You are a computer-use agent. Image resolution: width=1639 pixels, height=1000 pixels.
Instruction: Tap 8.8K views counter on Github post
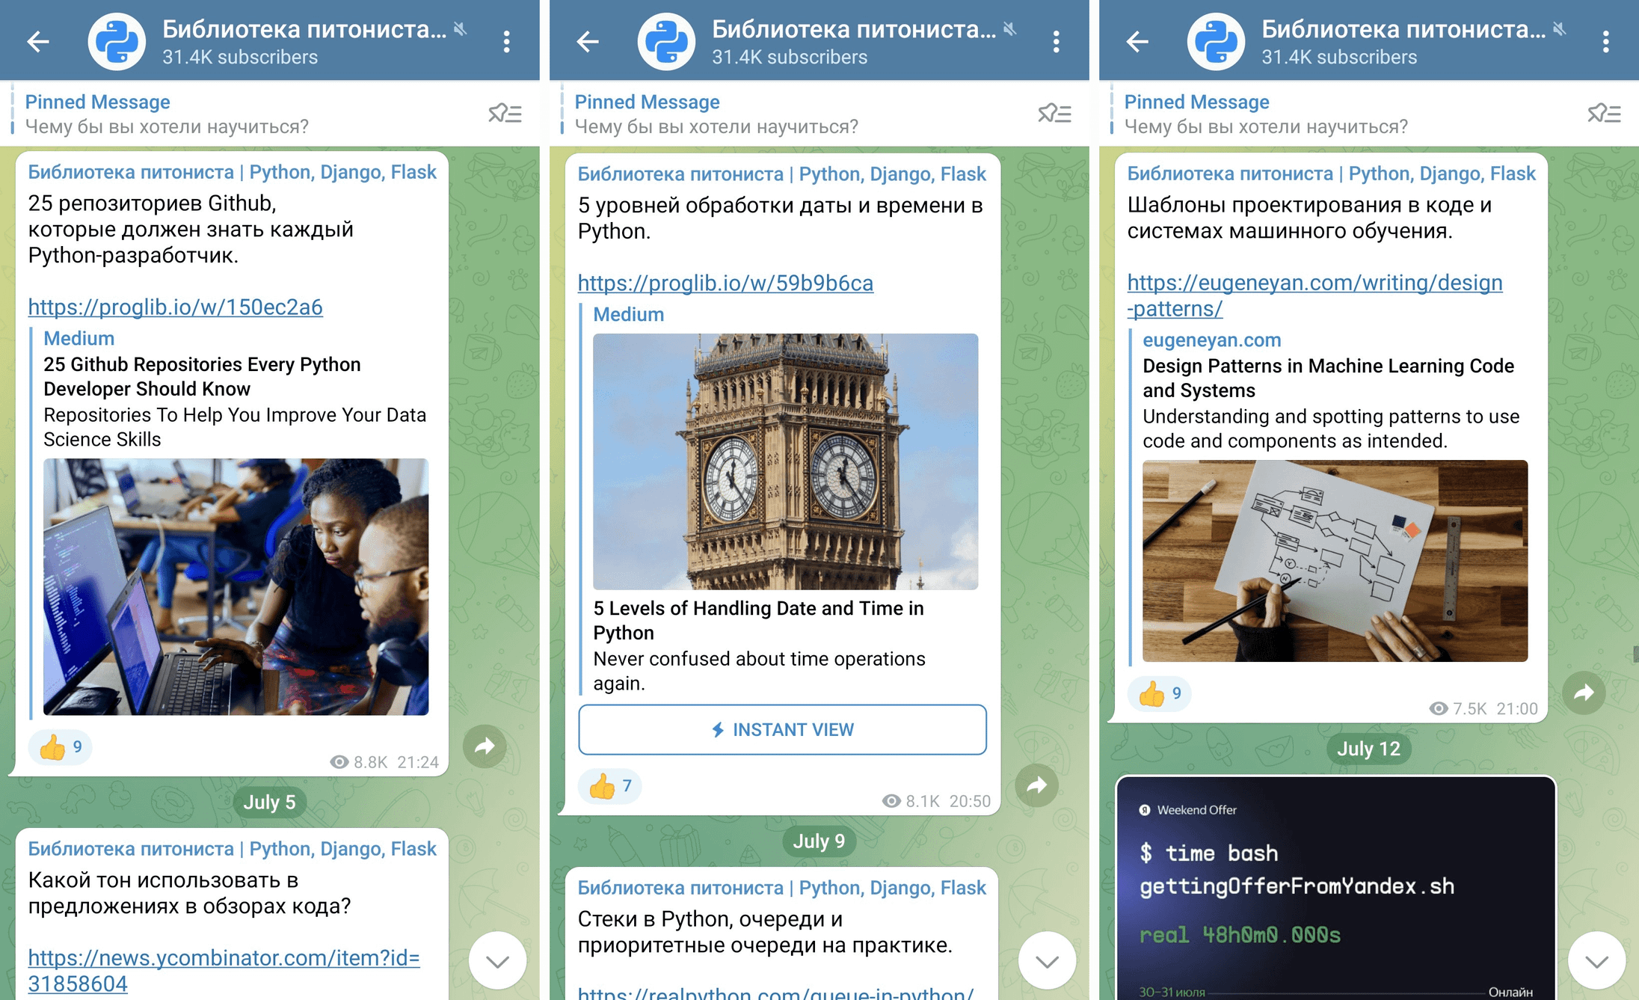pyautogui.click(x=359, y=762)
